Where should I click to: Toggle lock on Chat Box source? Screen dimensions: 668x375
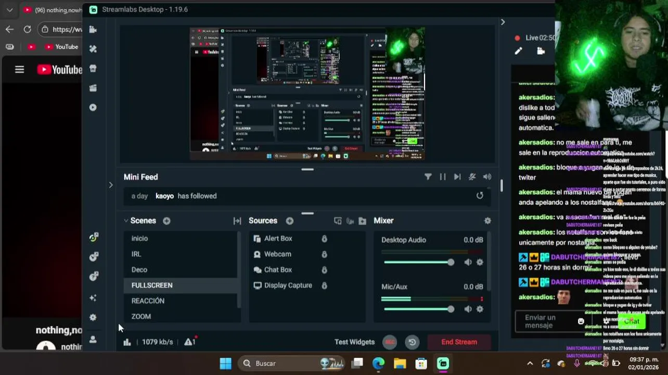click(x=324, y=270)
